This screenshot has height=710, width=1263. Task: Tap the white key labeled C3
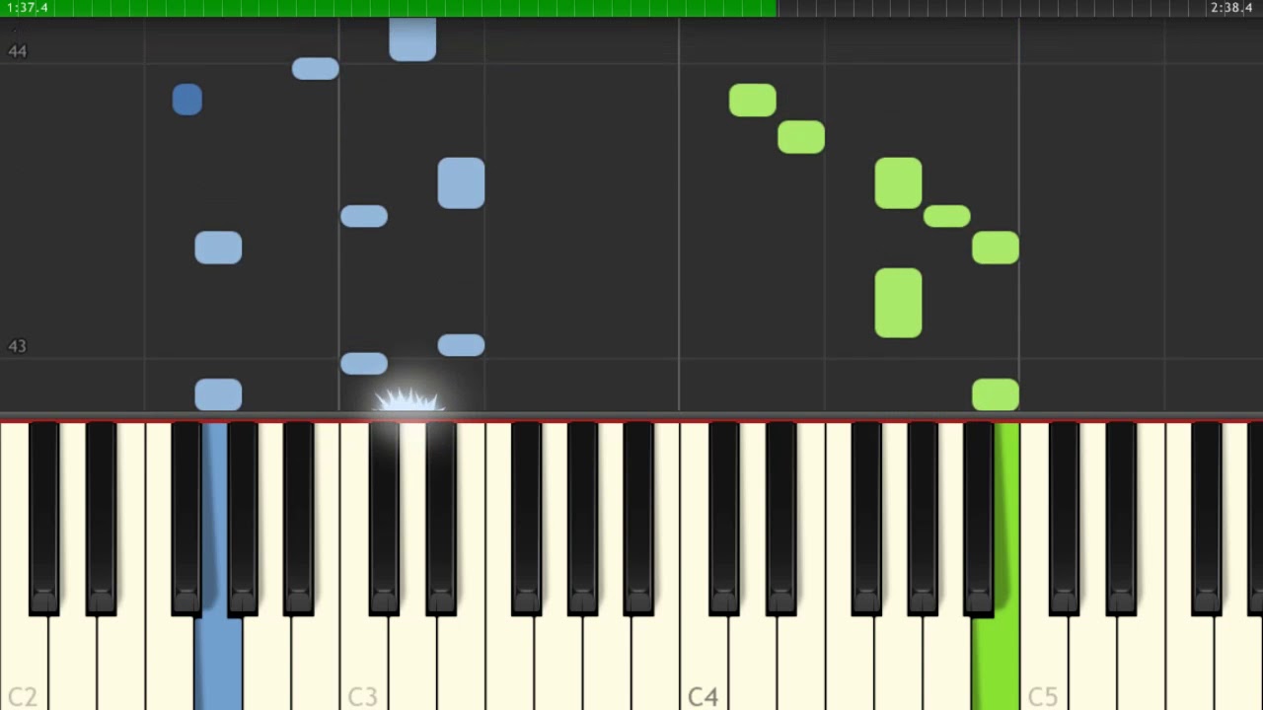coord(363,661)
